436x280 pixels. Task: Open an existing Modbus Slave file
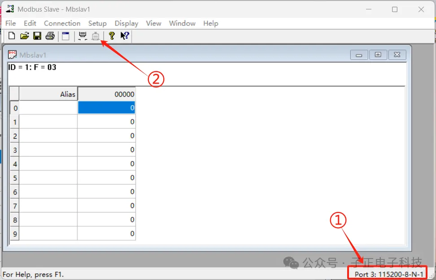point(25,36)
